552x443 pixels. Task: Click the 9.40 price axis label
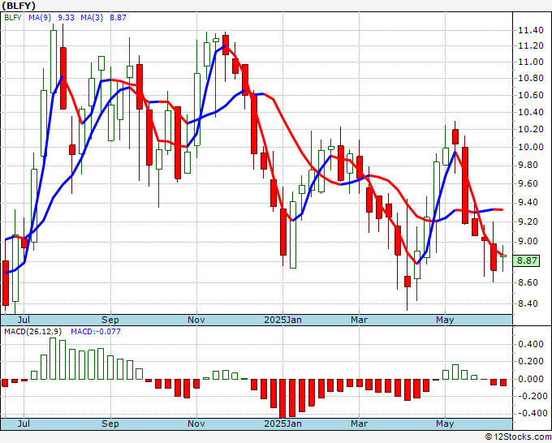(528, 202)
